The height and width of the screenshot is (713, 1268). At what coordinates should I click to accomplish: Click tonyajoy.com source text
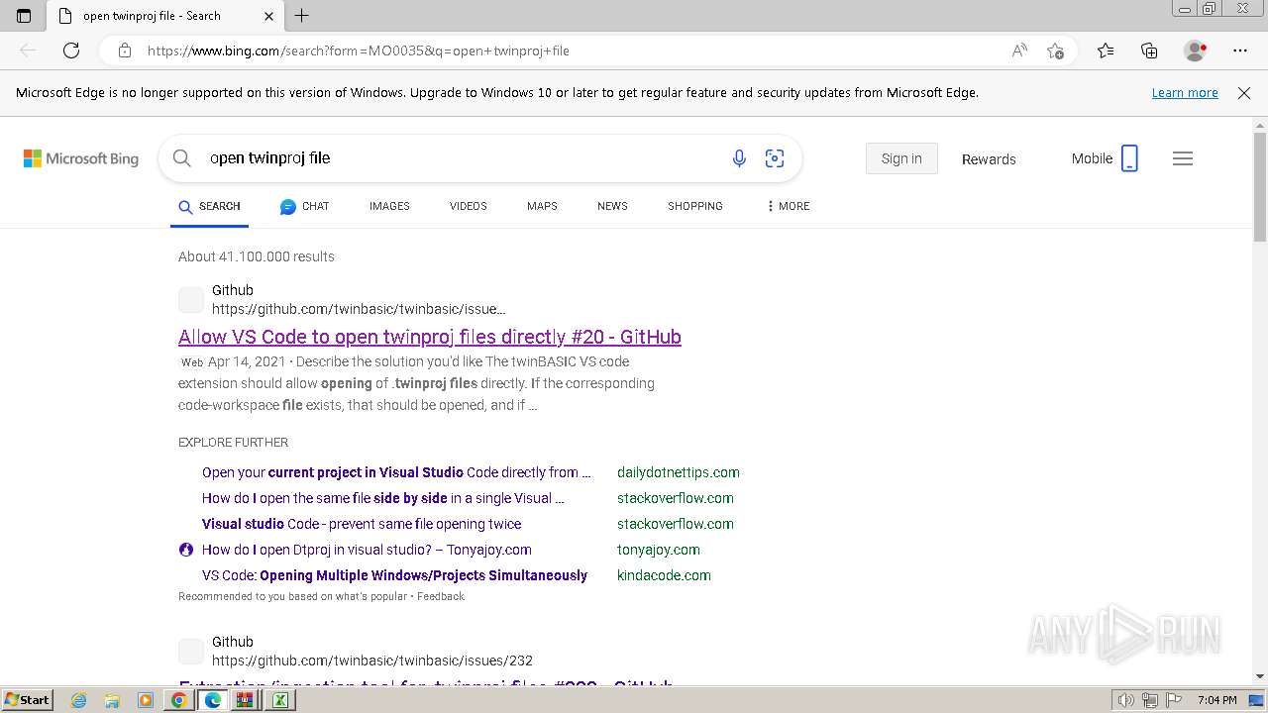coord(659,550)
